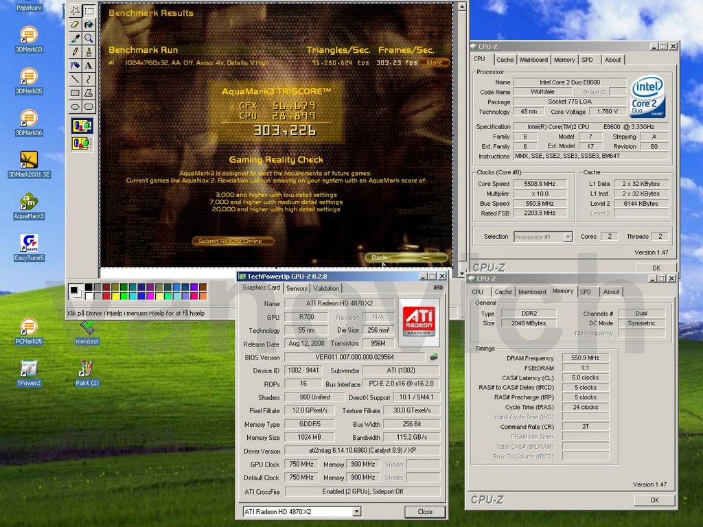Click OK in the upper CPU-Z window
The image size is (703, 527).
(656, 268)
